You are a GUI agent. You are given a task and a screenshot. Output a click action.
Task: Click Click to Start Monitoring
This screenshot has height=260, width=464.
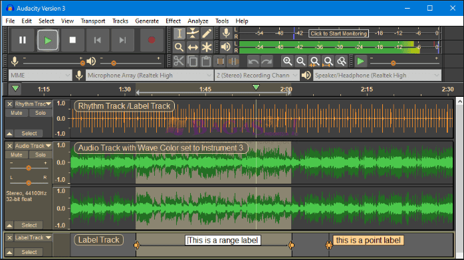(338, 33)
